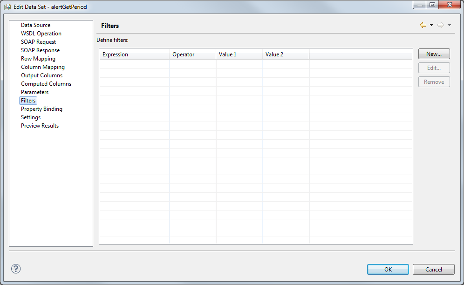This screenshot has width=464, height=285.
Task: Open the back history dropdown arrow
Action: coord(431,25)
